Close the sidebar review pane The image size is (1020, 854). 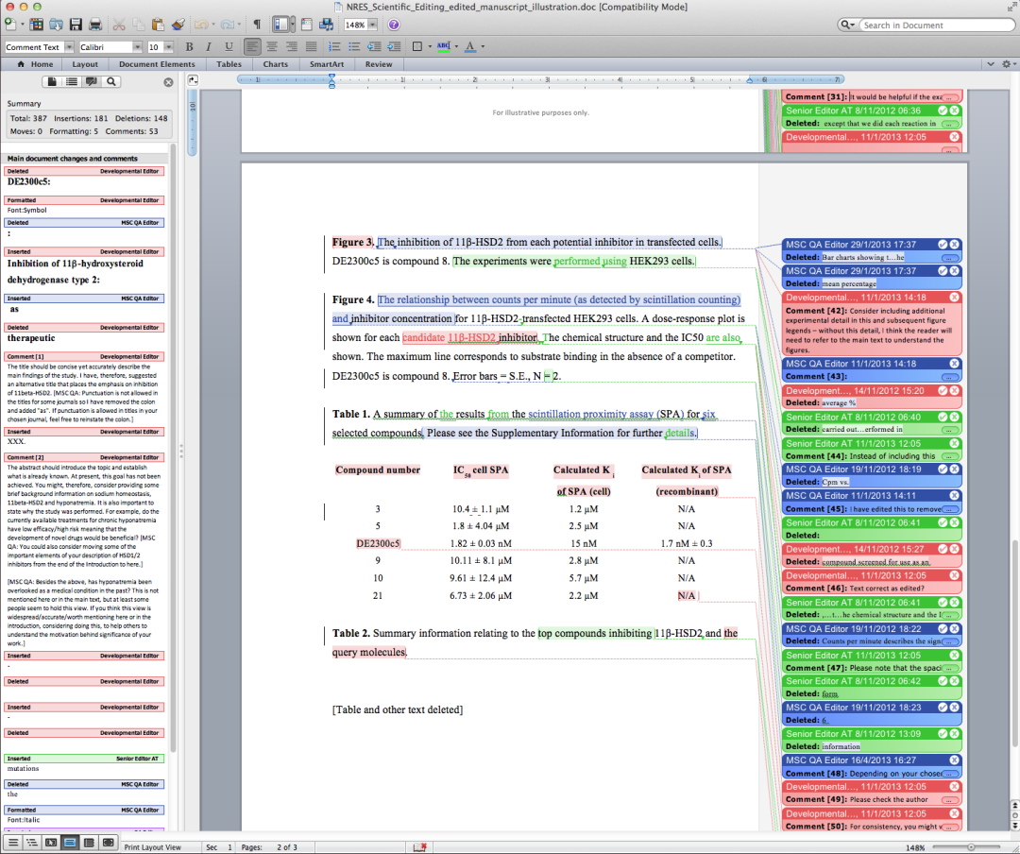168,82
